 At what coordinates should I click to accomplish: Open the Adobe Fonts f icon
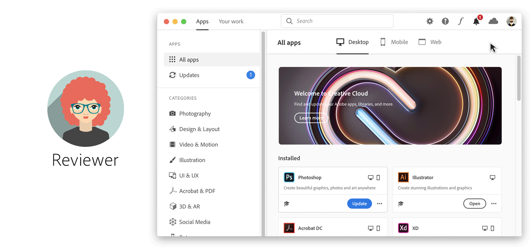[x=460, y=22]
